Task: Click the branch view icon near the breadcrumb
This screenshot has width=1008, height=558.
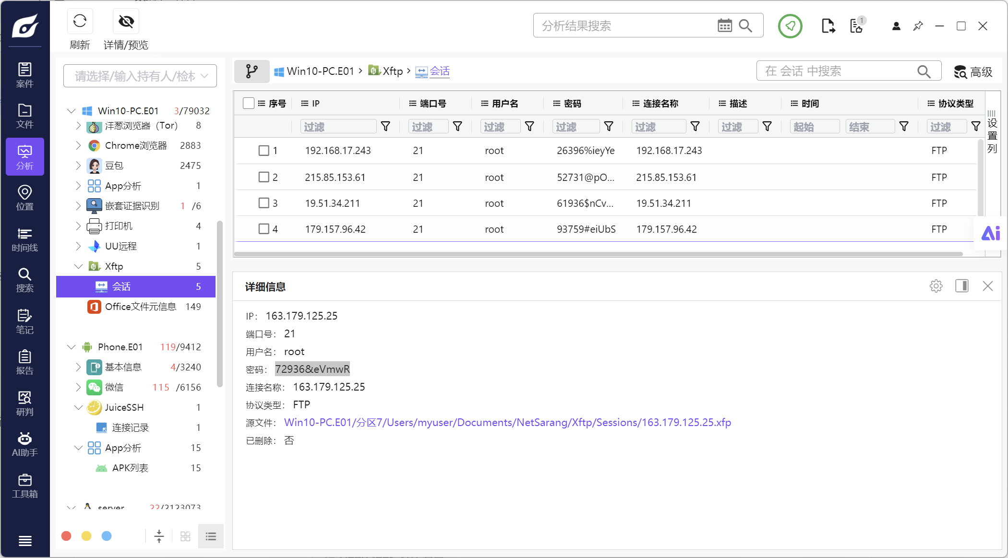Action: [252, 71]
